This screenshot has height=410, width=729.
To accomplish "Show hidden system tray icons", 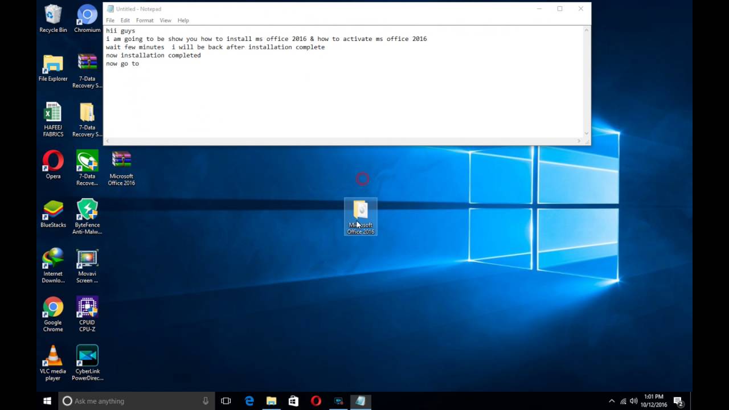I will pos(612,401).
